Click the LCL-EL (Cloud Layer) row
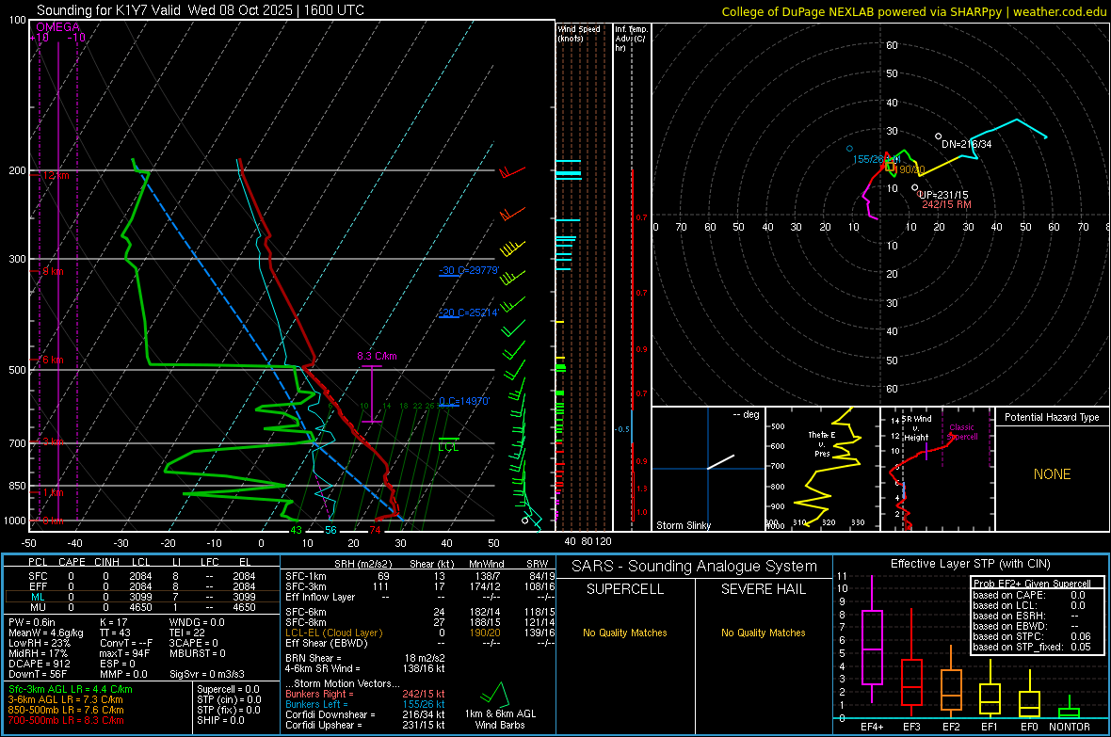Image resolution: width=1111 pixels, height=737 pixels. 420,633
